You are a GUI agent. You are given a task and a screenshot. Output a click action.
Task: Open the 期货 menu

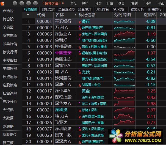tap(135, 3)
